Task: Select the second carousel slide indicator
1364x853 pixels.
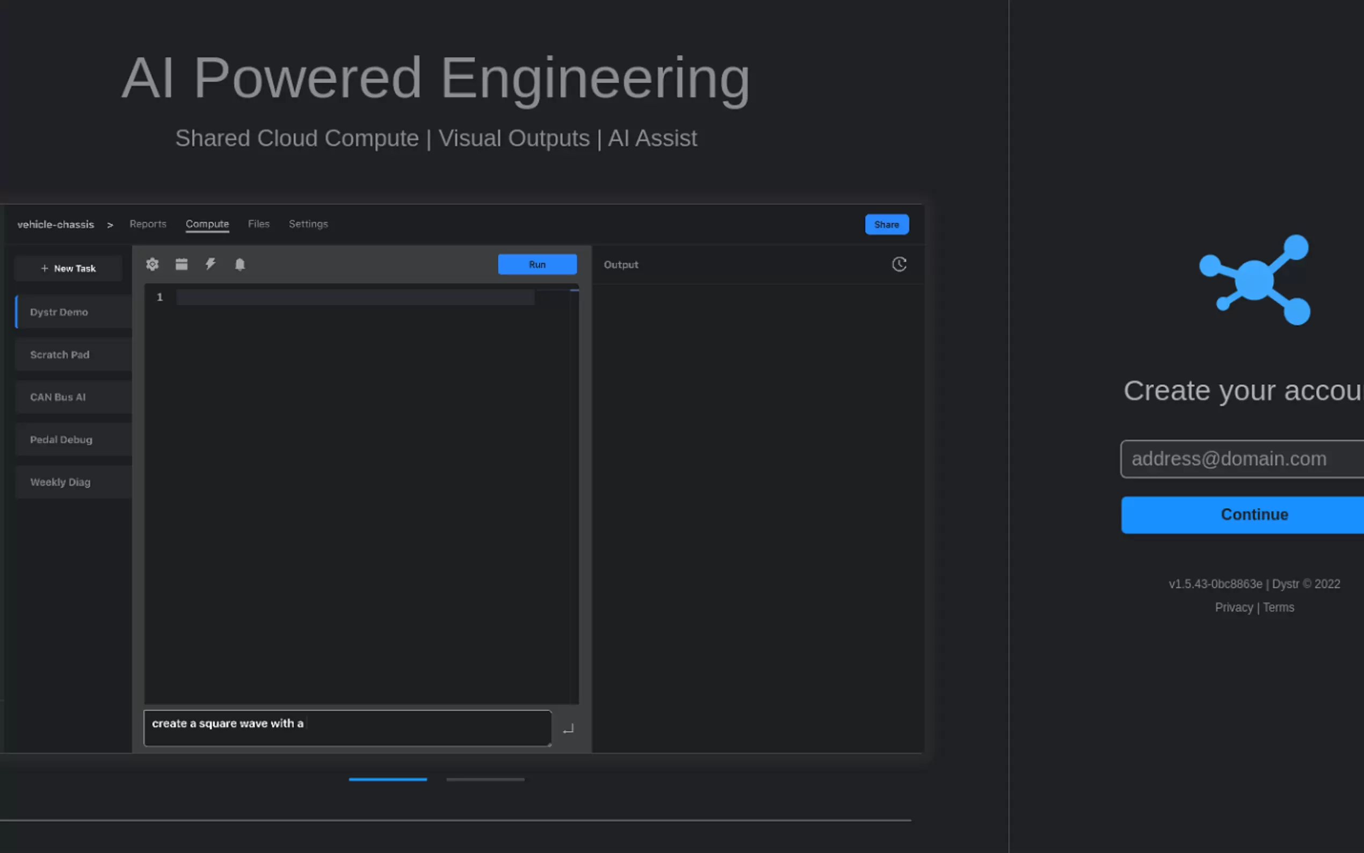Action: click(x=485, y=779)
